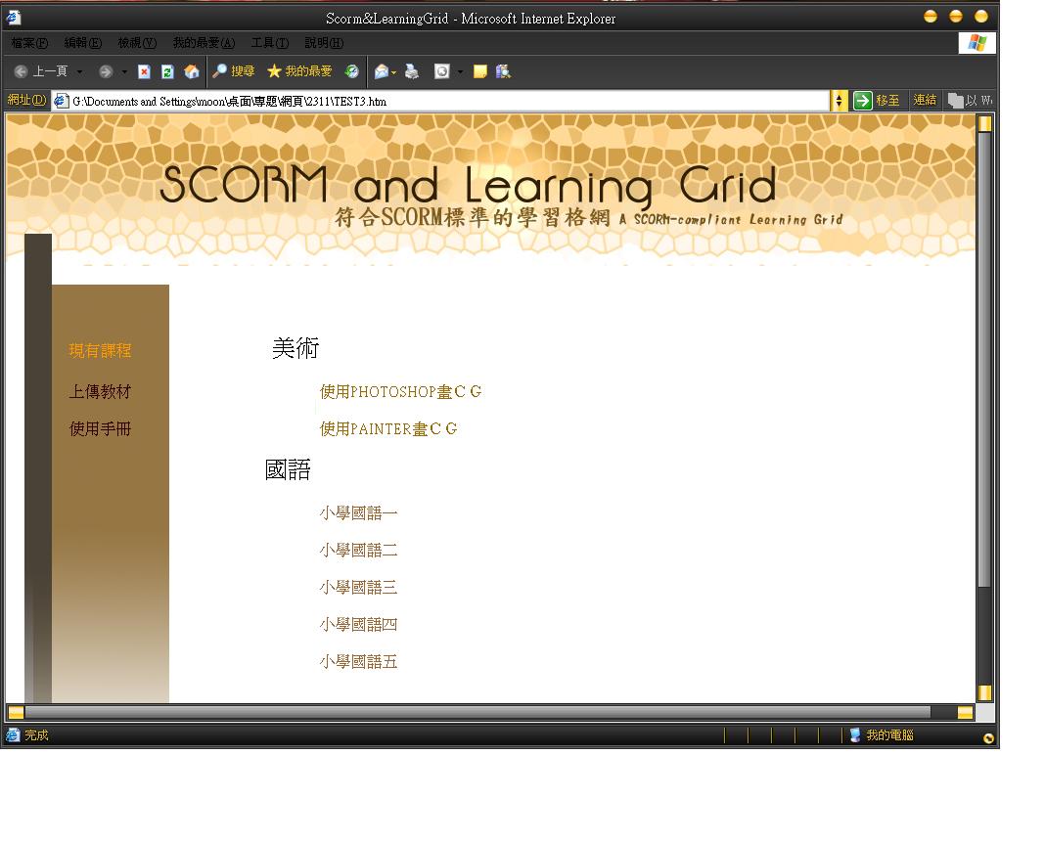Click the Print icon in toolbar

[x=412, y=71]
